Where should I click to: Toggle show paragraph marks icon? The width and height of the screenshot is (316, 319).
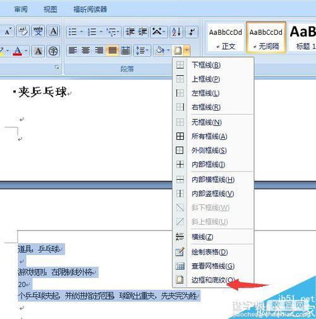point(191,32)
